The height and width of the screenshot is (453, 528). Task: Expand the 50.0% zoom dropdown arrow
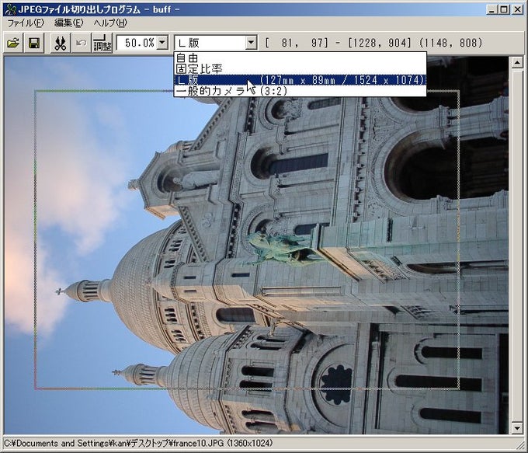coord(162,43)
